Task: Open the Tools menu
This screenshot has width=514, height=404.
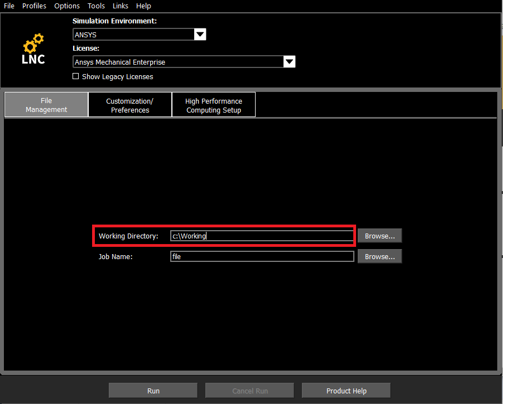Action: click(x=96, y=6)
